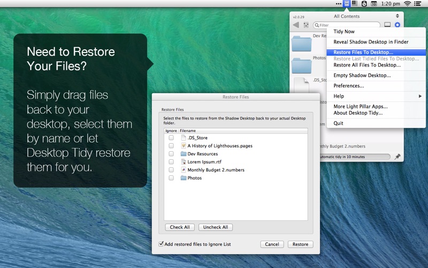
Task: Click the Dev Resources folder icon in dialog
Action: [184, 154]
